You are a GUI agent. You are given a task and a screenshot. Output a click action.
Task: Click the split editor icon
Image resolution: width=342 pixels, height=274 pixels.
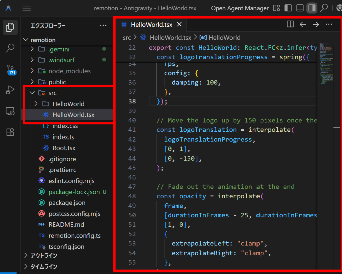[290, 24]
